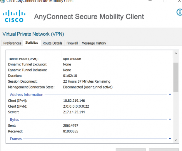Click the AnyConnect globe icon in title bar
This screenshot has width=182, height=151.
[3, 1]
